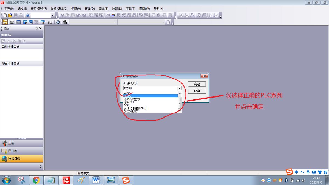This screenshot has width=329, height=185.
Task: Open the 在线(O) menu
Action: pyautogui.click(x=90, y=9)
